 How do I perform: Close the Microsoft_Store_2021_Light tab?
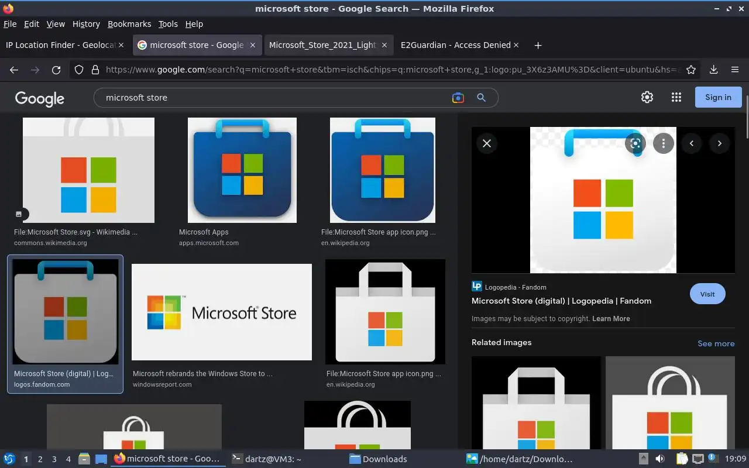(384, 45)
